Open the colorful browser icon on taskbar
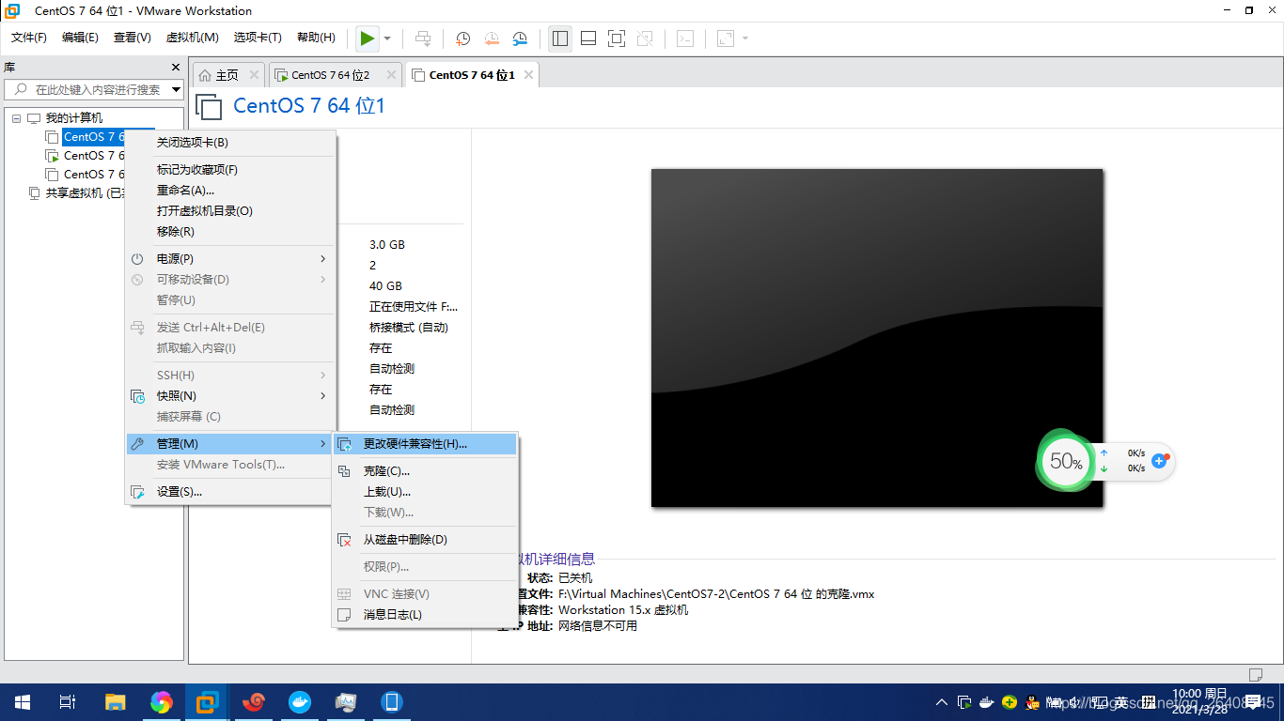This screenshot has height=721, width=1284. [x=162, y=702]
